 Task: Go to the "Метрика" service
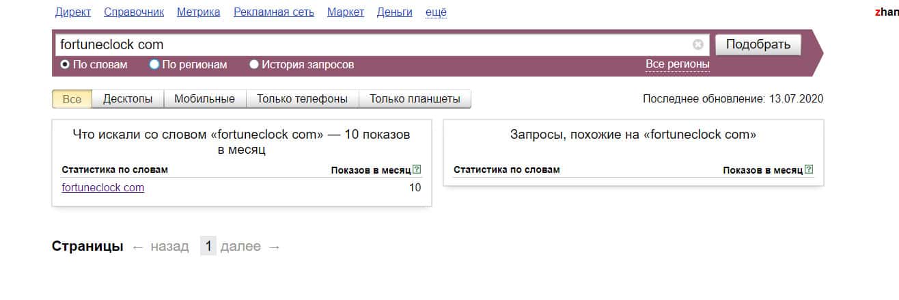(198, 12)
